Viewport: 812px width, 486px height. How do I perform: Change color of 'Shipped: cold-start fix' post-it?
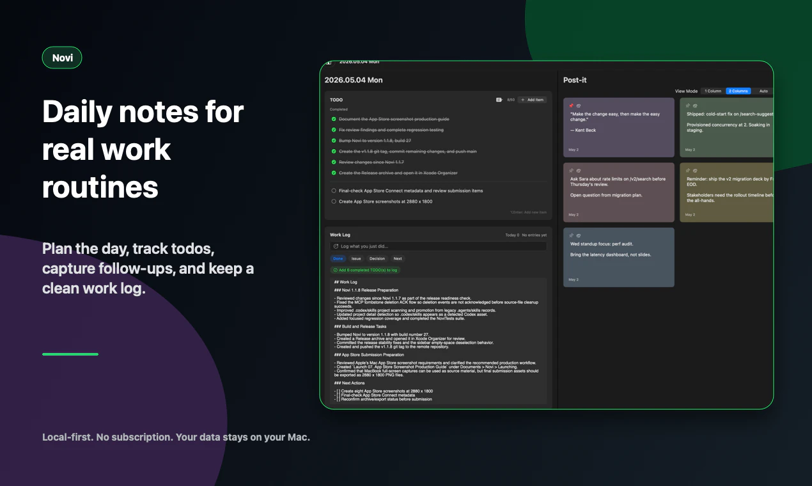coord(695,106)
